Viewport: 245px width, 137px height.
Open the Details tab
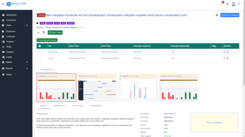43,106
